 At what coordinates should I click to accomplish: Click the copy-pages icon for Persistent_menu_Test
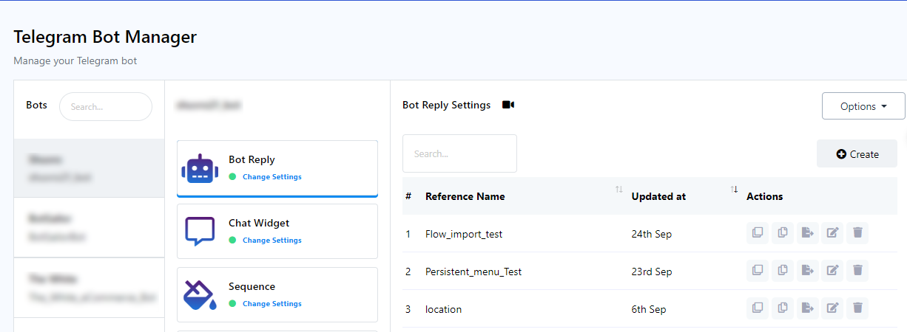tap(782, 271)
